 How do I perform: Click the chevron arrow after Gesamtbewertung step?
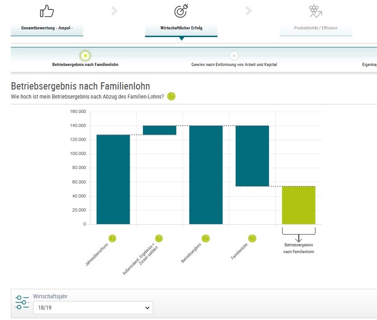(114, 11)
